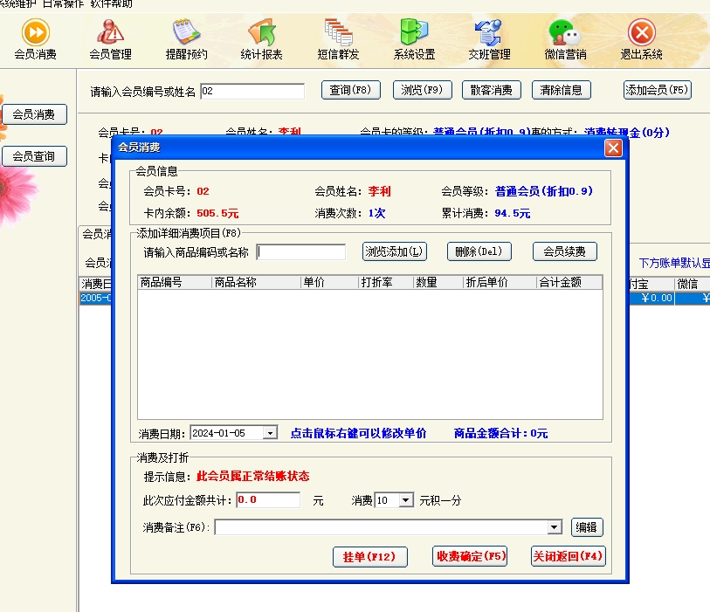Image resolution: width=710 pixels, height=612 pixels.
Task: Open 统计报表 reports icon
Action: [x=261, y=39]
